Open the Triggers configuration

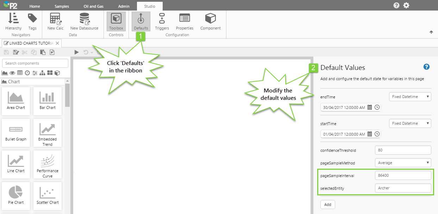(x=162, y=21)
